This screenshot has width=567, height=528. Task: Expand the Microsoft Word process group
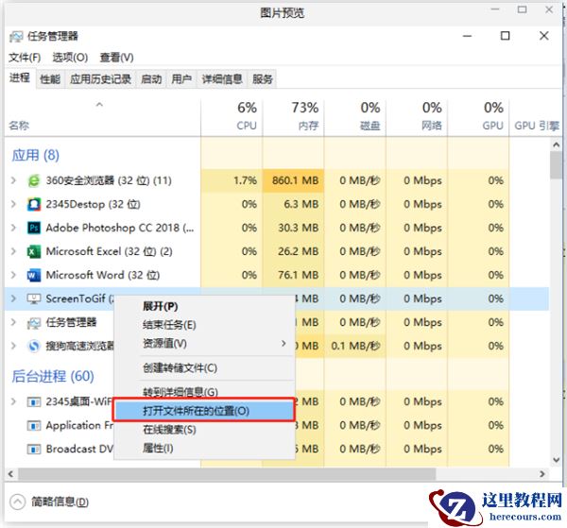pos(13,275)
